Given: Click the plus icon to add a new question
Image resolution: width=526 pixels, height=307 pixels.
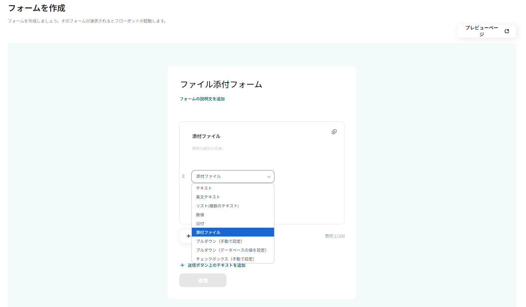Looking at the screenshot, I should 188,236.
